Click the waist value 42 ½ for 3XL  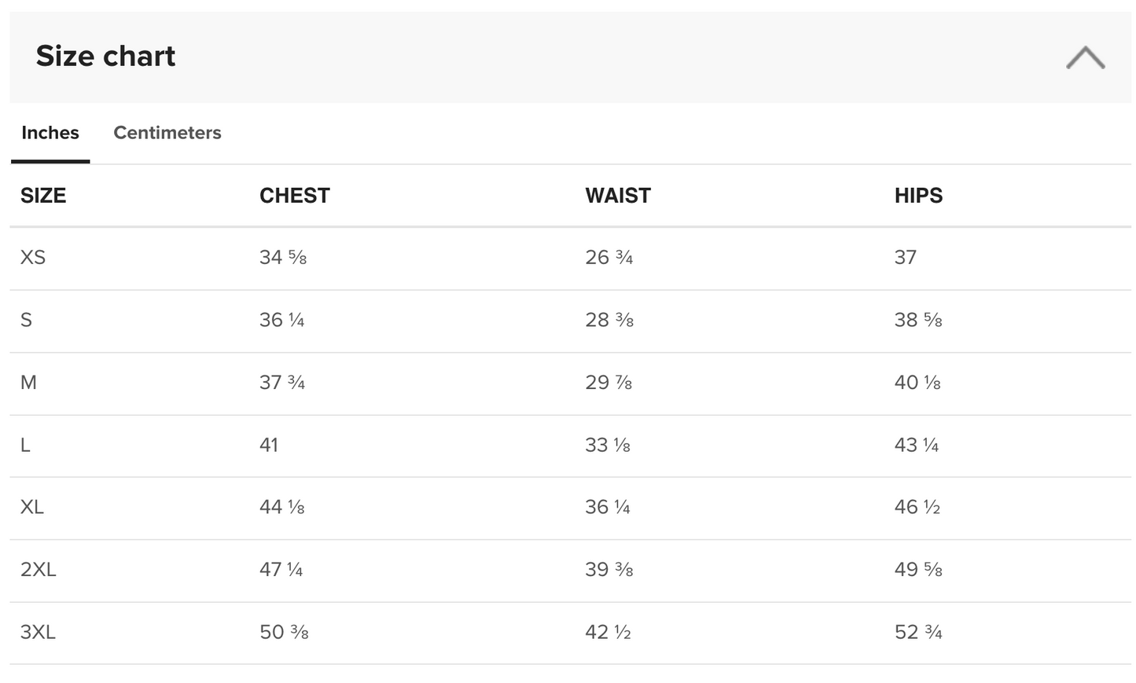pyautogui.click(x=608, y=632)
